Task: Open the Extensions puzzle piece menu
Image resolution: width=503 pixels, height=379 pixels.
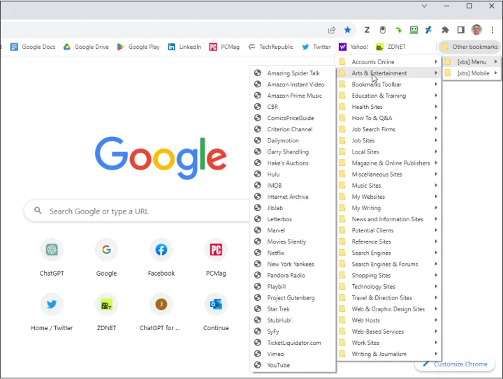Action: pyautogui.click(x=445, y=30)
